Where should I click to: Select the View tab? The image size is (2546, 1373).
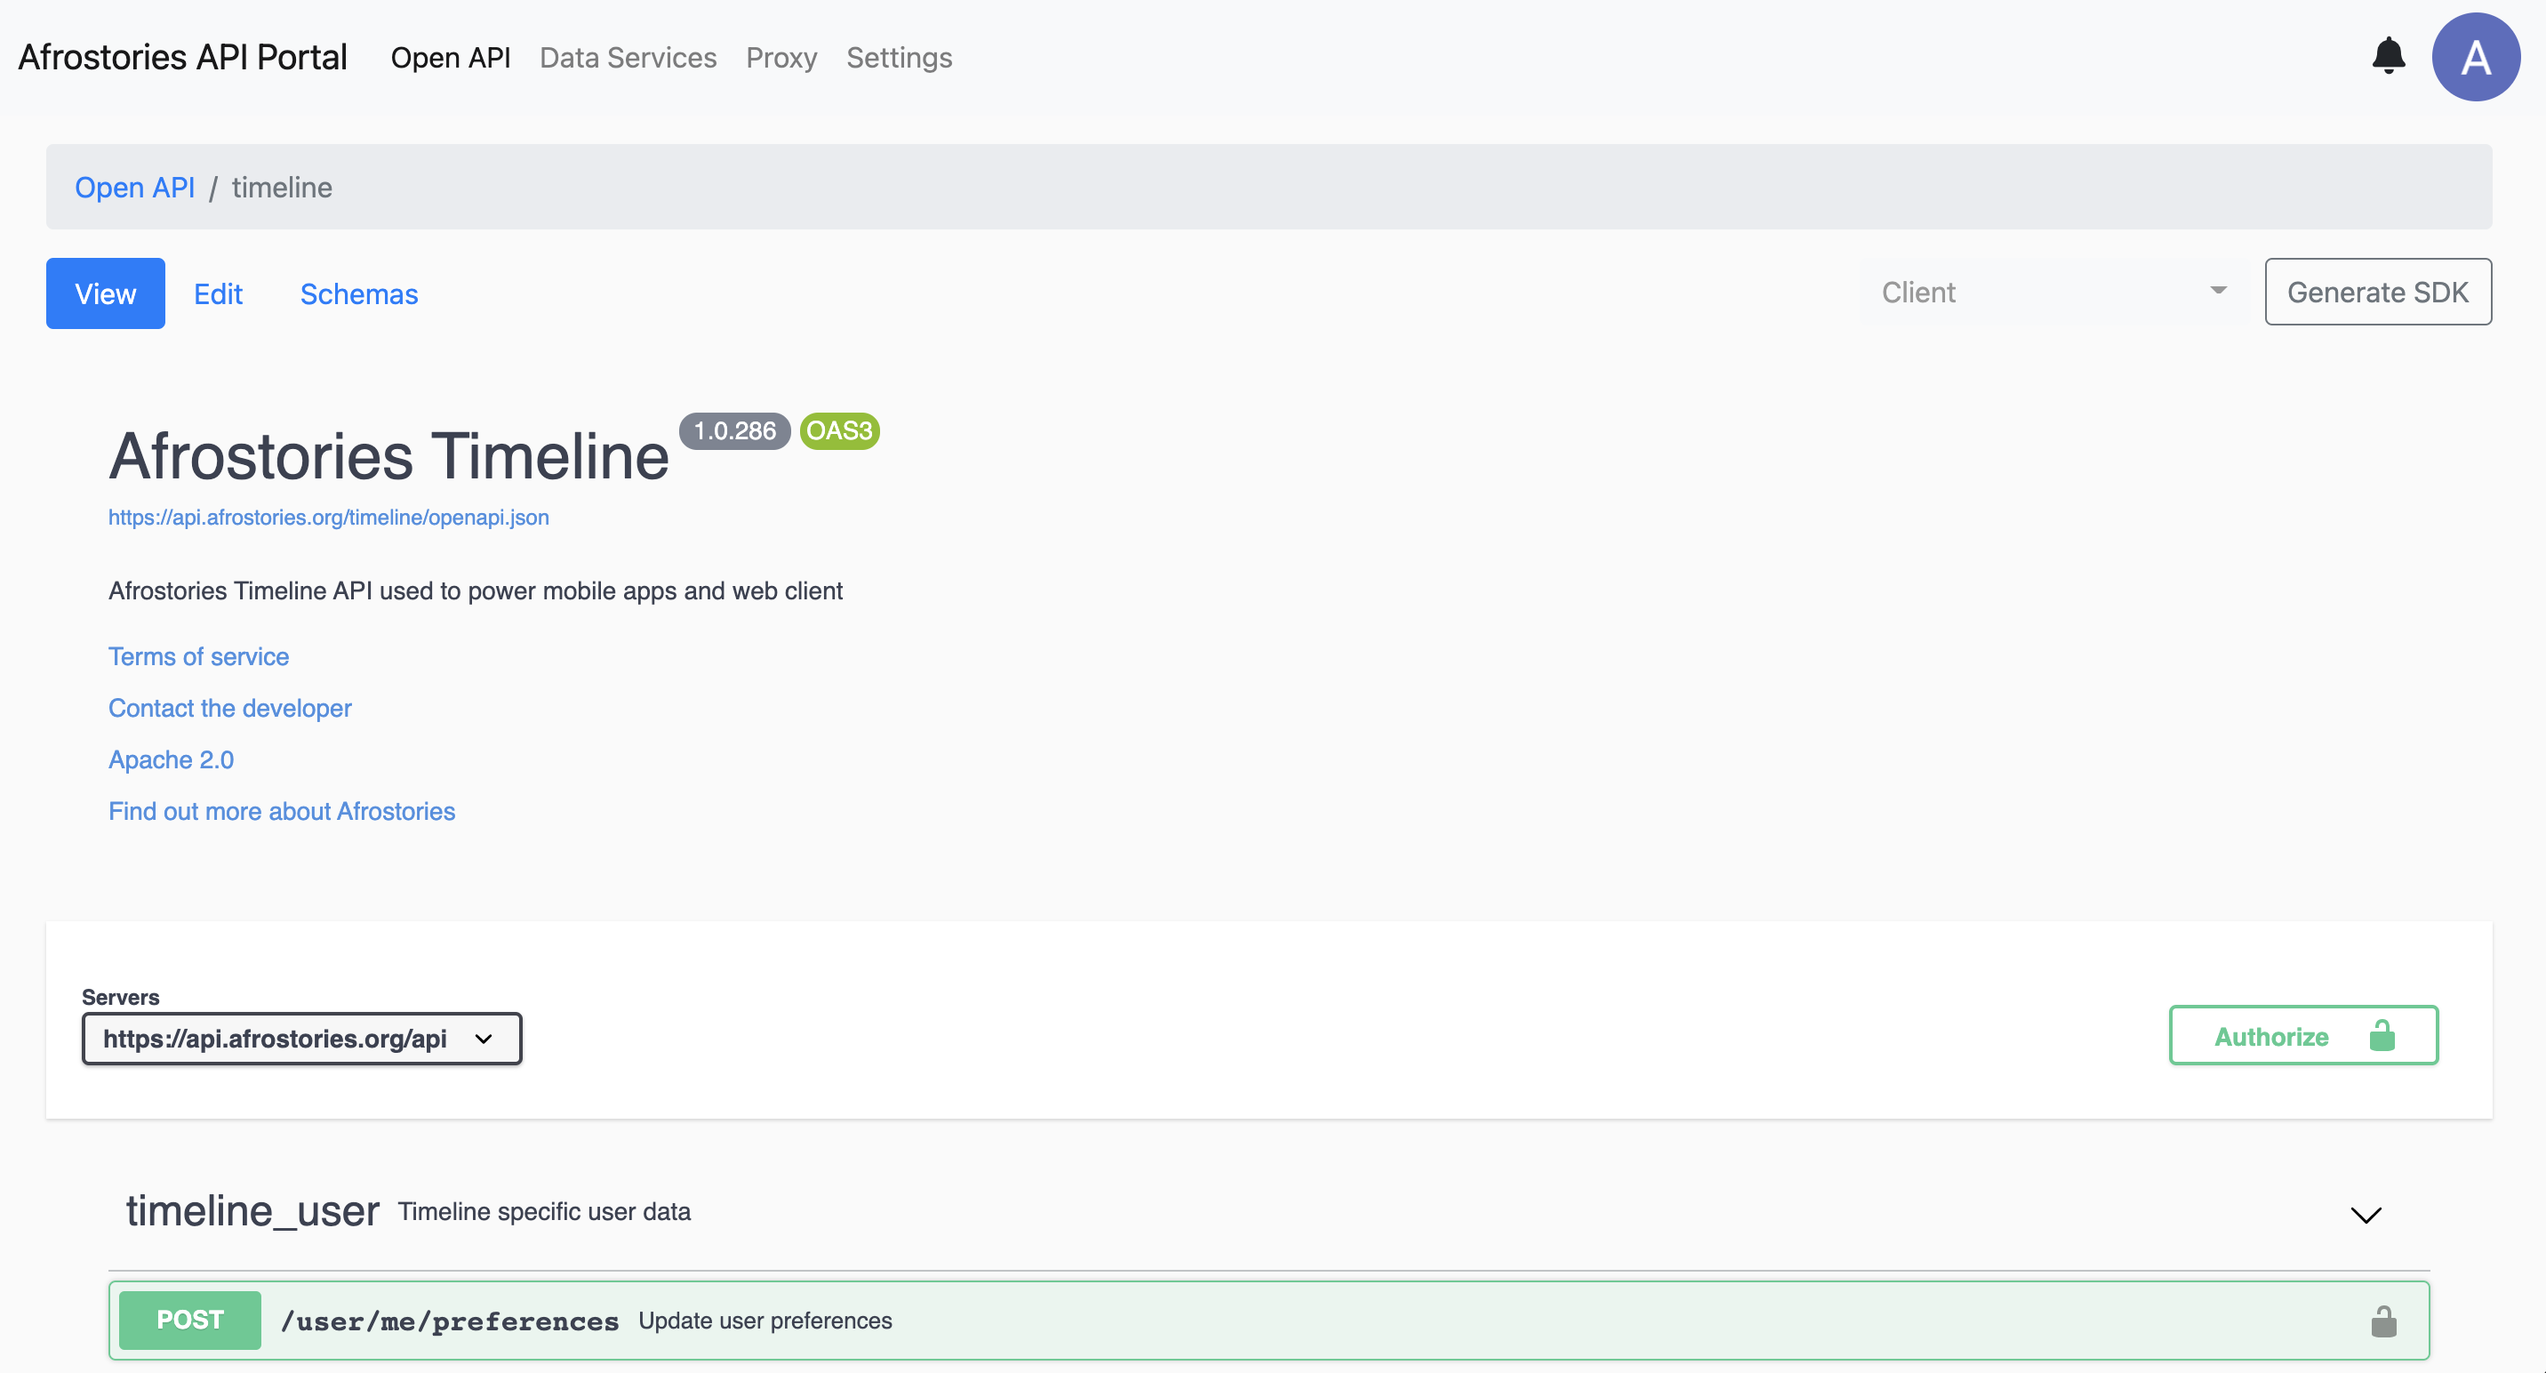pos(105,293)
